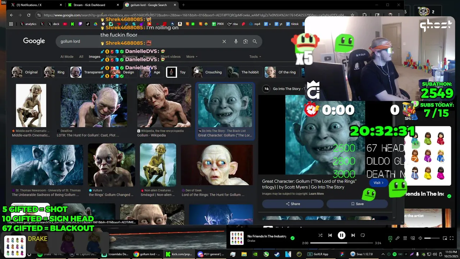Viewport: 460px width, 259px height.
Task: Skip to next track in Spotify
Action: pos(353,235)
